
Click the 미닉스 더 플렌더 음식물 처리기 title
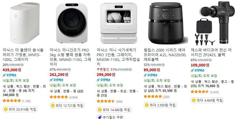coord(23,55)
